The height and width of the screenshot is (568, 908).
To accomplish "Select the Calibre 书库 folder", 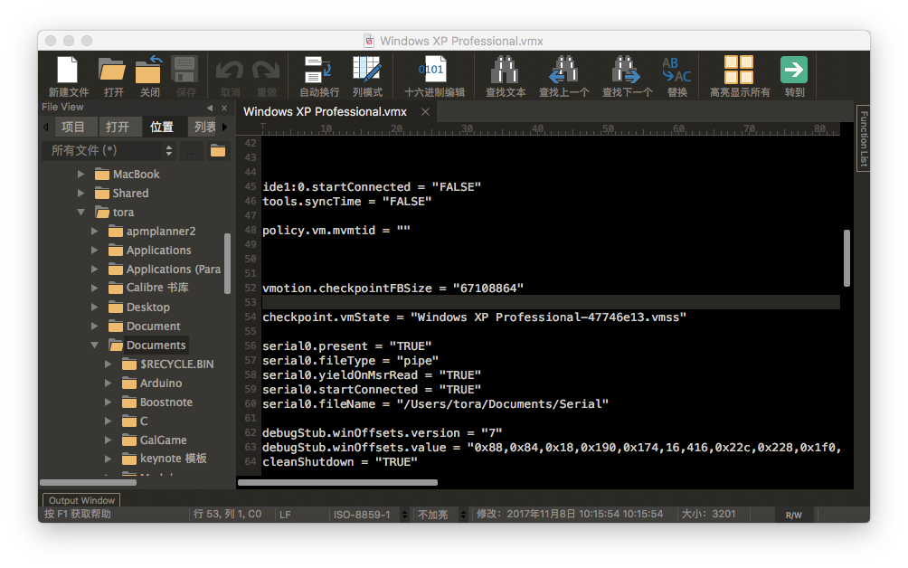I will 149,288.
